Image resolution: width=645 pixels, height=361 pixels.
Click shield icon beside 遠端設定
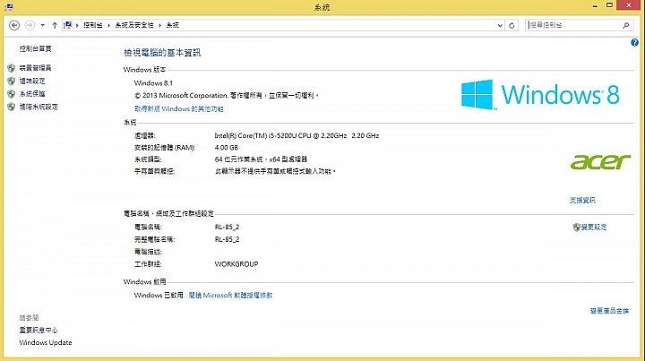[x=12, y=81]
